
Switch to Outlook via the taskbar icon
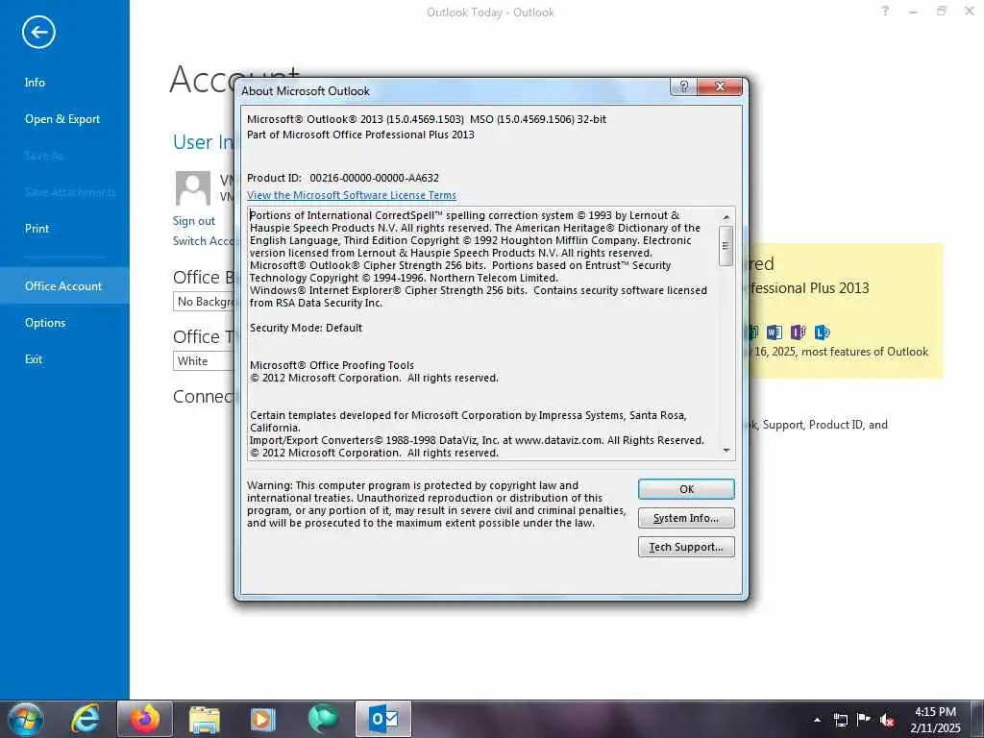[382, 719]
